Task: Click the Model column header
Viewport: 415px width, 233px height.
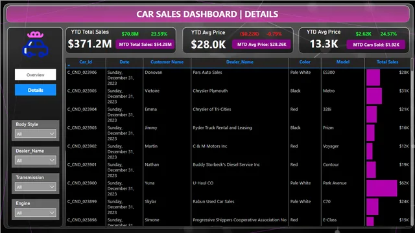Action: [343, 62]
